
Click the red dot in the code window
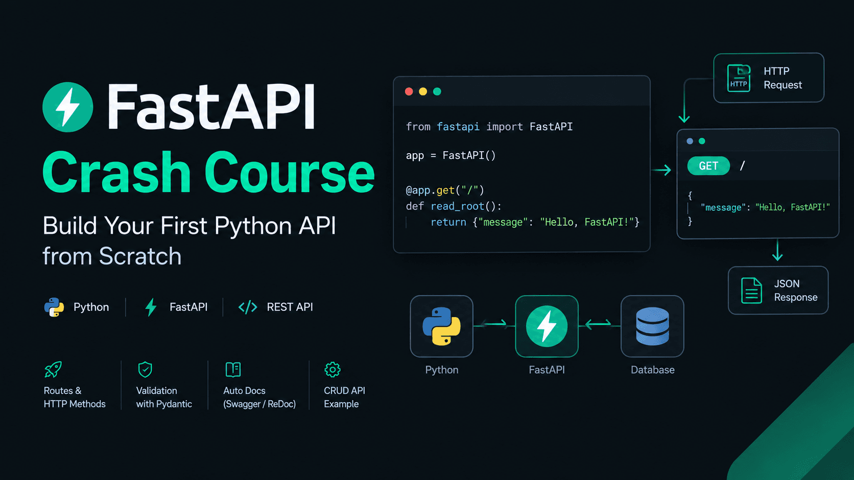click(409, 91)
